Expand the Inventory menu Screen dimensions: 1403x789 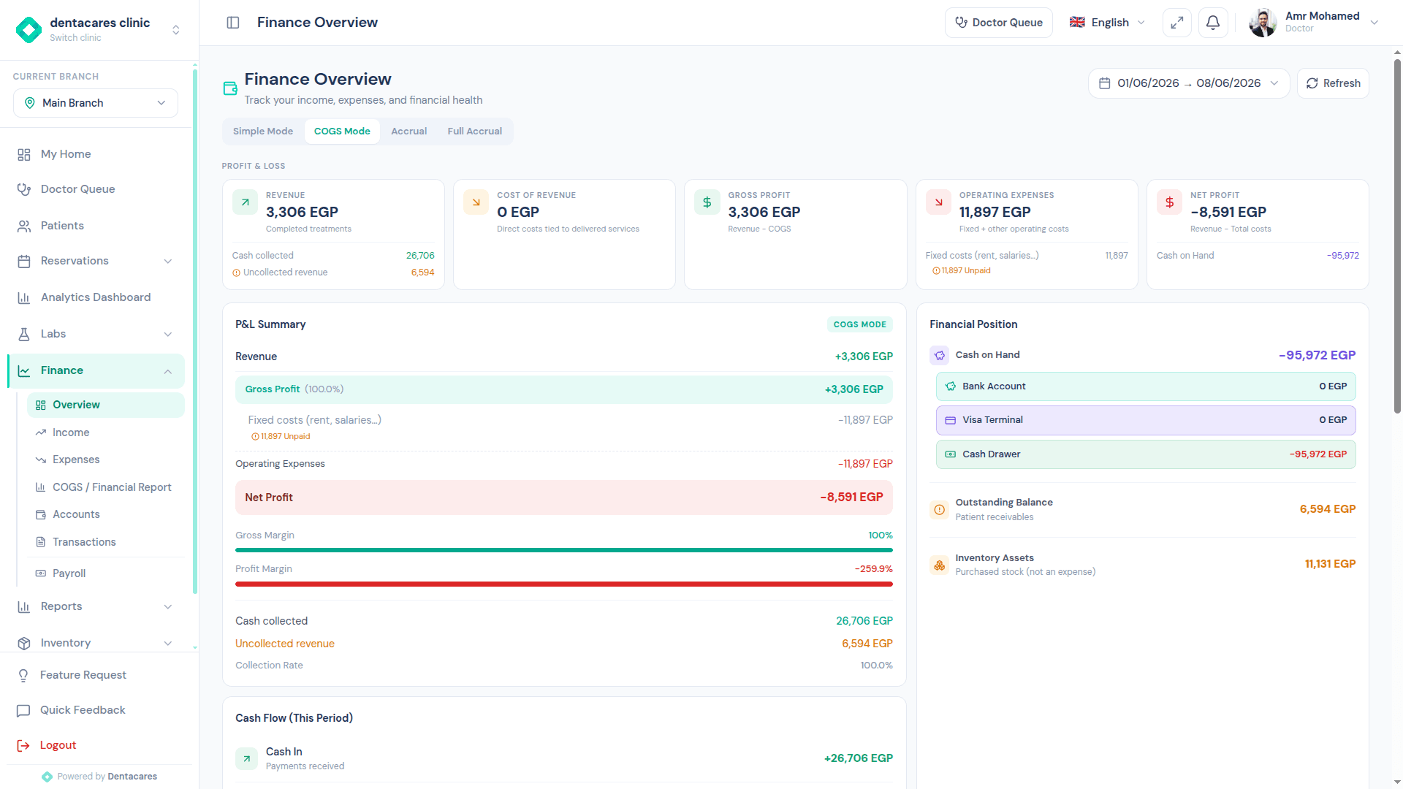[x=168, y=643]
